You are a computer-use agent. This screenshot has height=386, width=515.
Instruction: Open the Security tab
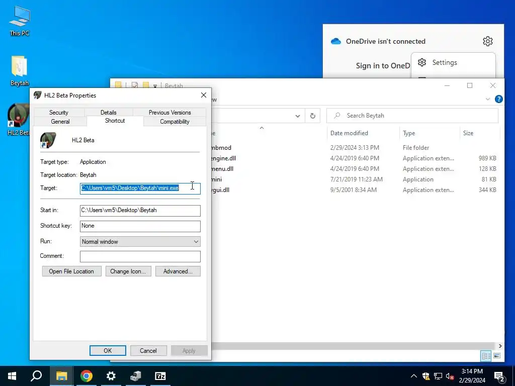point(59,112)
